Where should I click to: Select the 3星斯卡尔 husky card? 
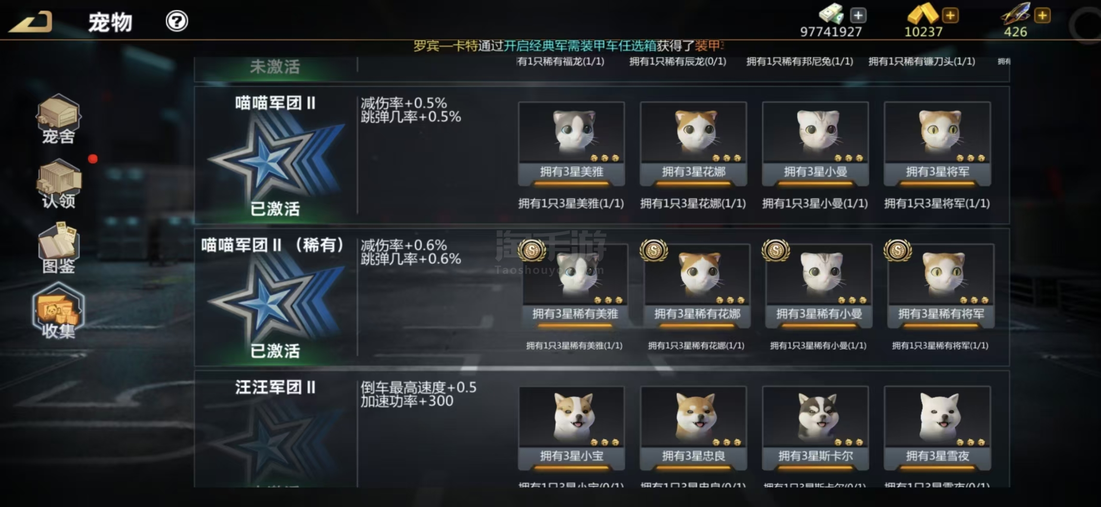pos(815,428)
